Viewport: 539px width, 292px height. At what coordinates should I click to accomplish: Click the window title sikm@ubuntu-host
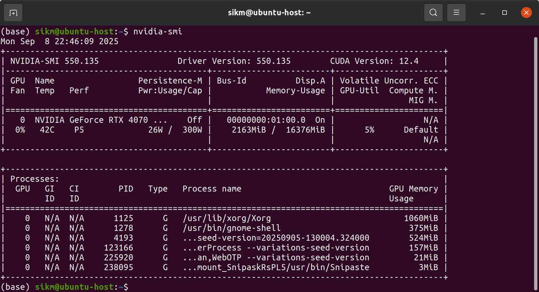[x=269, y=13]
